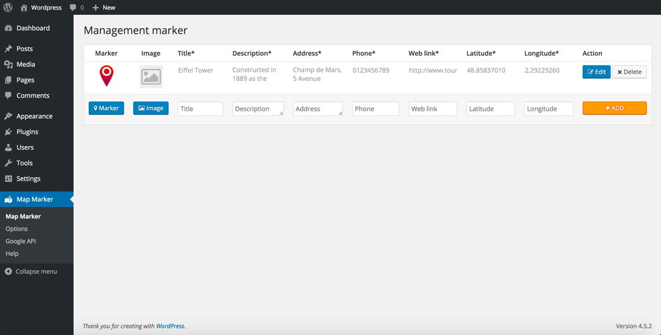Select Map Marker submenu item
Image resolution: width=661 pixels, height=335 pixels.
pyautogui.click(x=23, y=216)
